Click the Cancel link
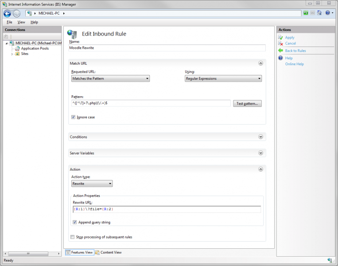The image size is (338, 266). [x=290, y=43]
